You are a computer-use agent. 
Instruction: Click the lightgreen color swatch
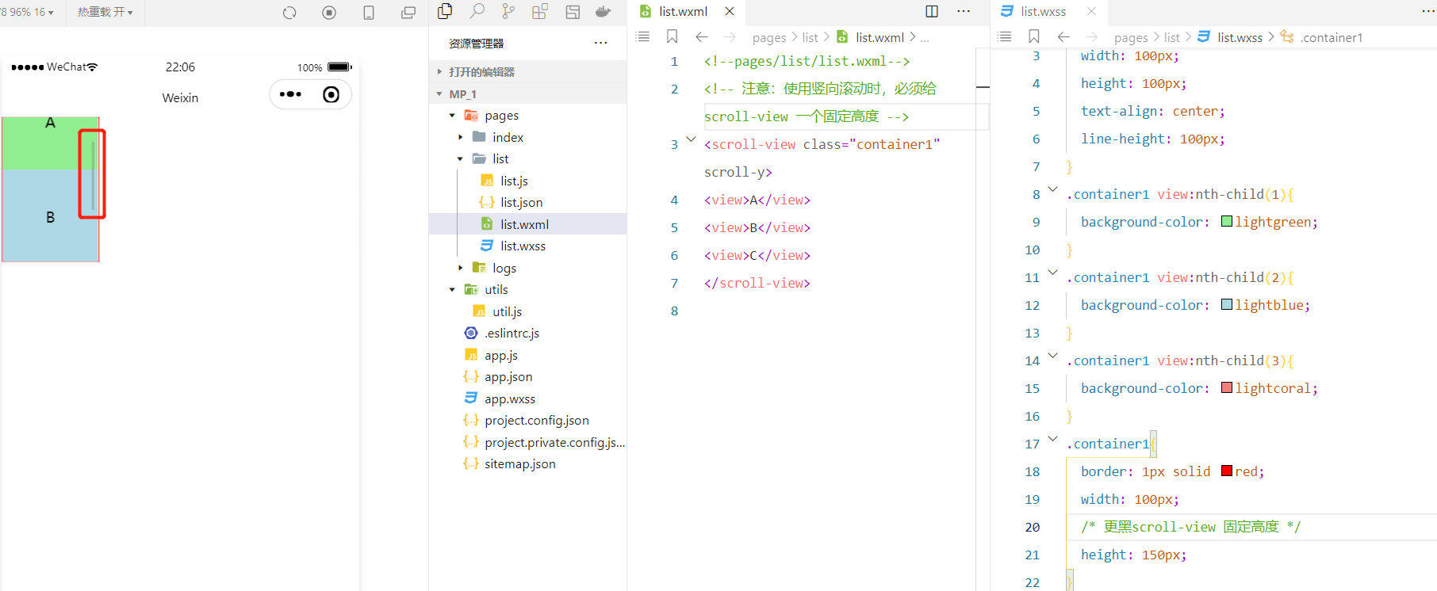point(1227,222)
